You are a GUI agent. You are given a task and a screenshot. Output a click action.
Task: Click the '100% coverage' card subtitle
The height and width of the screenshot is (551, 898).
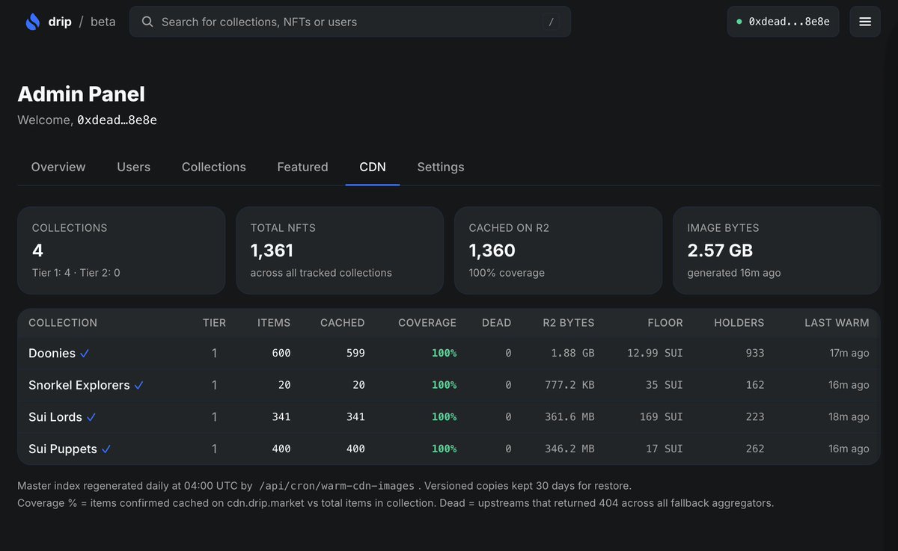pos(507,273)
